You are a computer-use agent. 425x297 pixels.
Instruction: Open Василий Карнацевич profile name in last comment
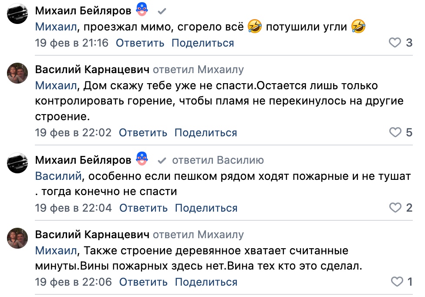pos(92,235)
